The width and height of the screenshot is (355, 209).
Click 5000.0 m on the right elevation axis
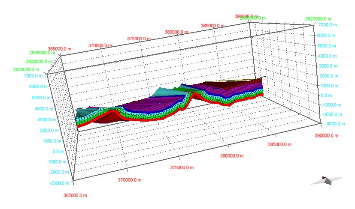click(x=327, y=46)
